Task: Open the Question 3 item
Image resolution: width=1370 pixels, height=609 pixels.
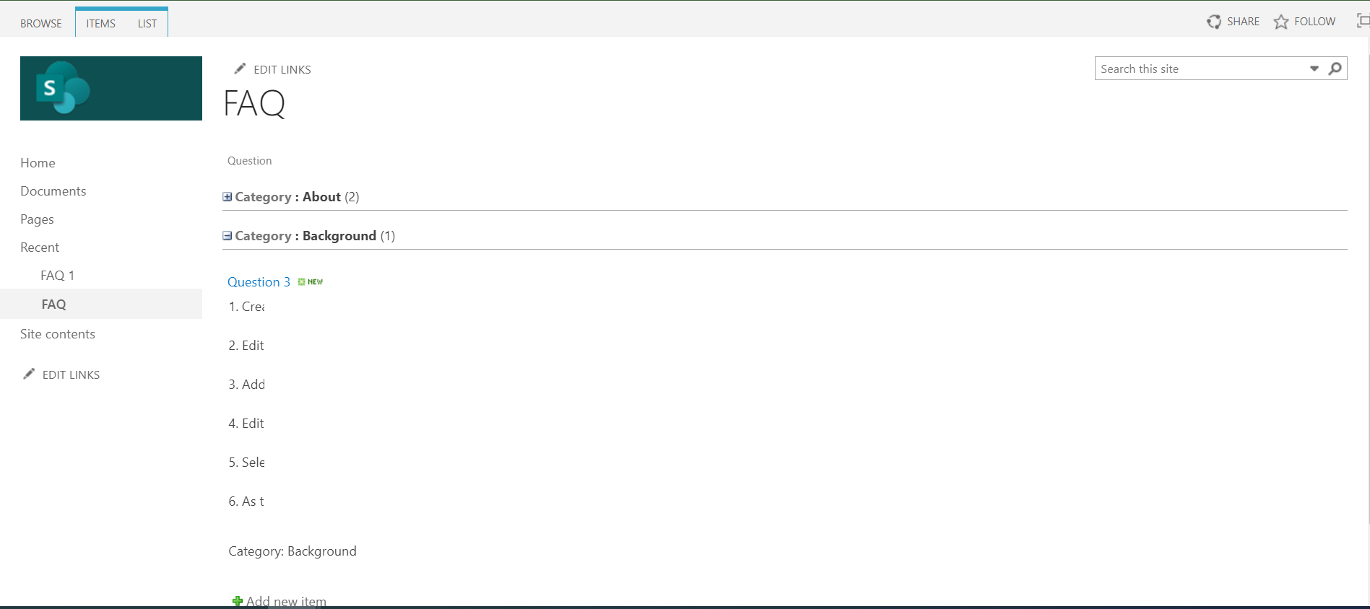Action: click(258, 281)
